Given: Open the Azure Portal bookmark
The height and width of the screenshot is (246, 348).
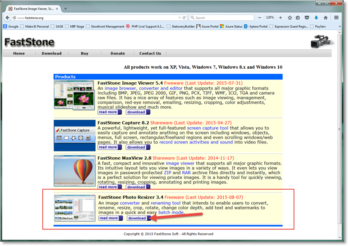Looking at the screenshot, I should click(207, 27).
